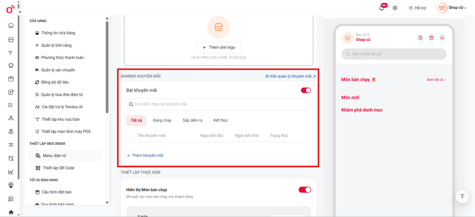This screenshot has width=475, height=217.
Task: Click the promotion name search field
Action: pos(218,104)
